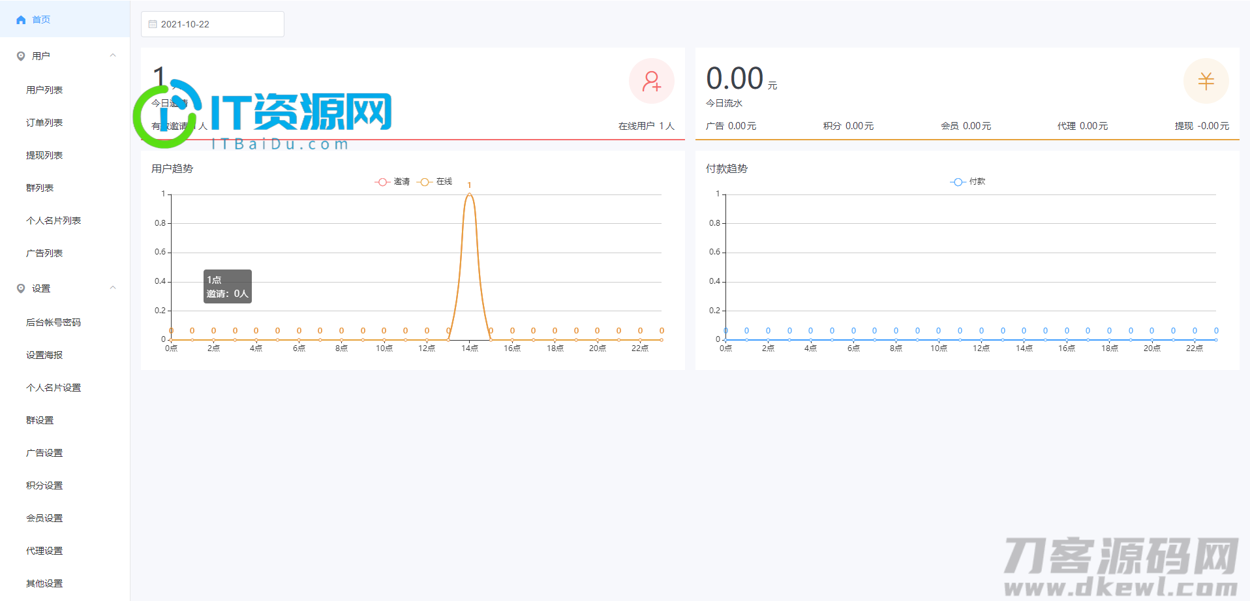Click the 在线用户 1人 text
The height and width of the screenshot is (601, 1250).
pos(646,126)
